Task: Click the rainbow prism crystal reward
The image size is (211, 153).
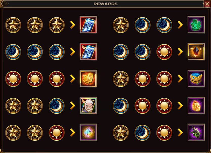Action: 88,132
